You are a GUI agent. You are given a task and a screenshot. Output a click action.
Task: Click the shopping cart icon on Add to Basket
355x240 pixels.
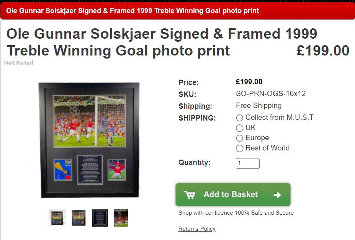(x=190, y=194)
